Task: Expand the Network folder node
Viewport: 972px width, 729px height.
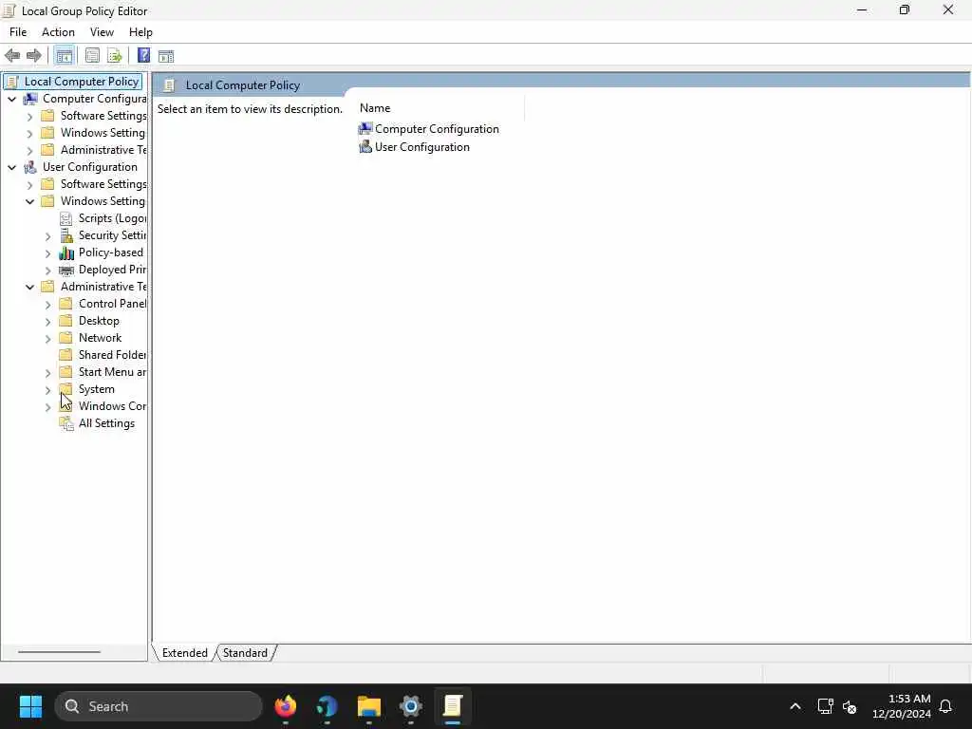Action: [x=47, y=339]
